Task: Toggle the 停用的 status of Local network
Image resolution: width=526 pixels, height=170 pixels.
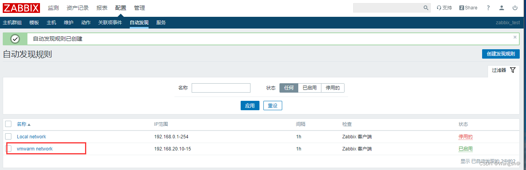Action: pyautogui.click(x=466, y=137)
